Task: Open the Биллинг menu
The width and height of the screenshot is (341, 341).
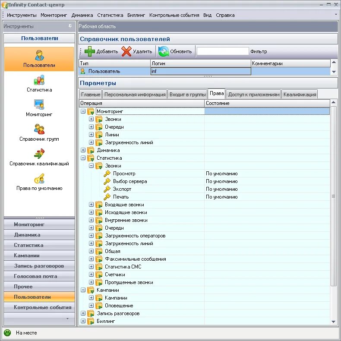Action: point(136,15)
